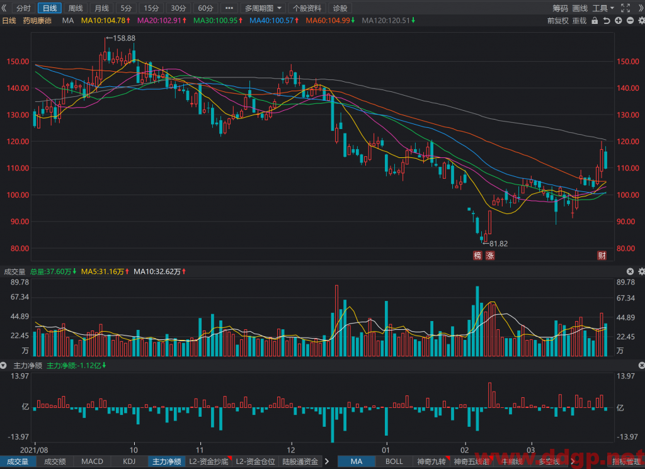
Task: Click MA indicator label in header
Action: pos(68,21)
